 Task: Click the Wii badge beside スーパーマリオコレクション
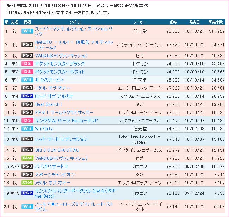click(27, 31)
